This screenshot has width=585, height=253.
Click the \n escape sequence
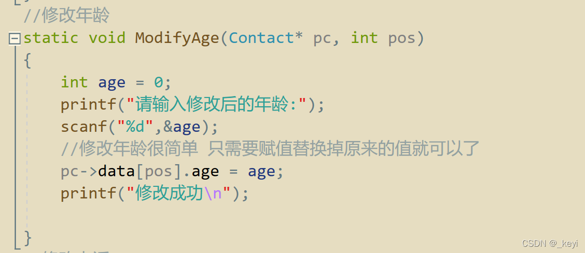212,194
